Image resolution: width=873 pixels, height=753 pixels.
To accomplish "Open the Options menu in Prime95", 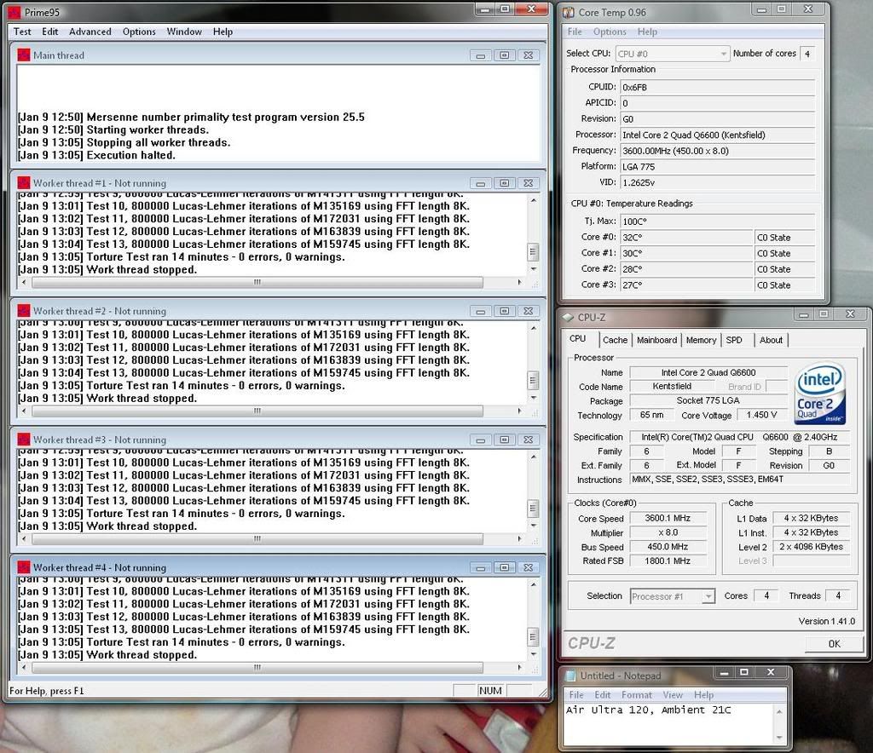I will pos(139,32).
